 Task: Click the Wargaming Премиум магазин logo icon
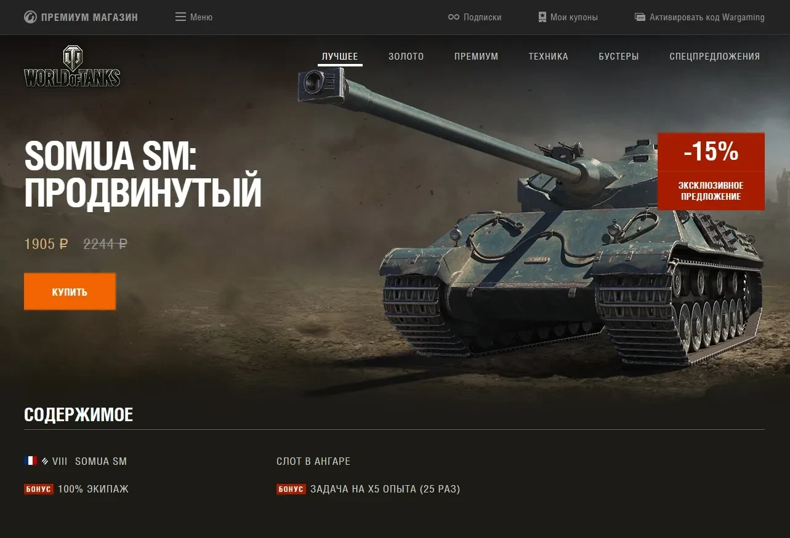coord(30,17)
